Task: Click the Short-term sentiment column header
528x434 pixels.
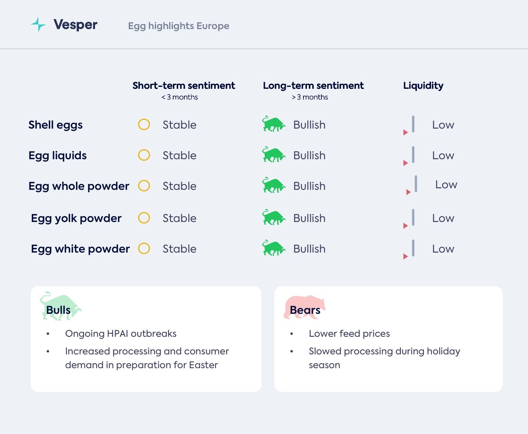Action: click(x=184, y=86)
